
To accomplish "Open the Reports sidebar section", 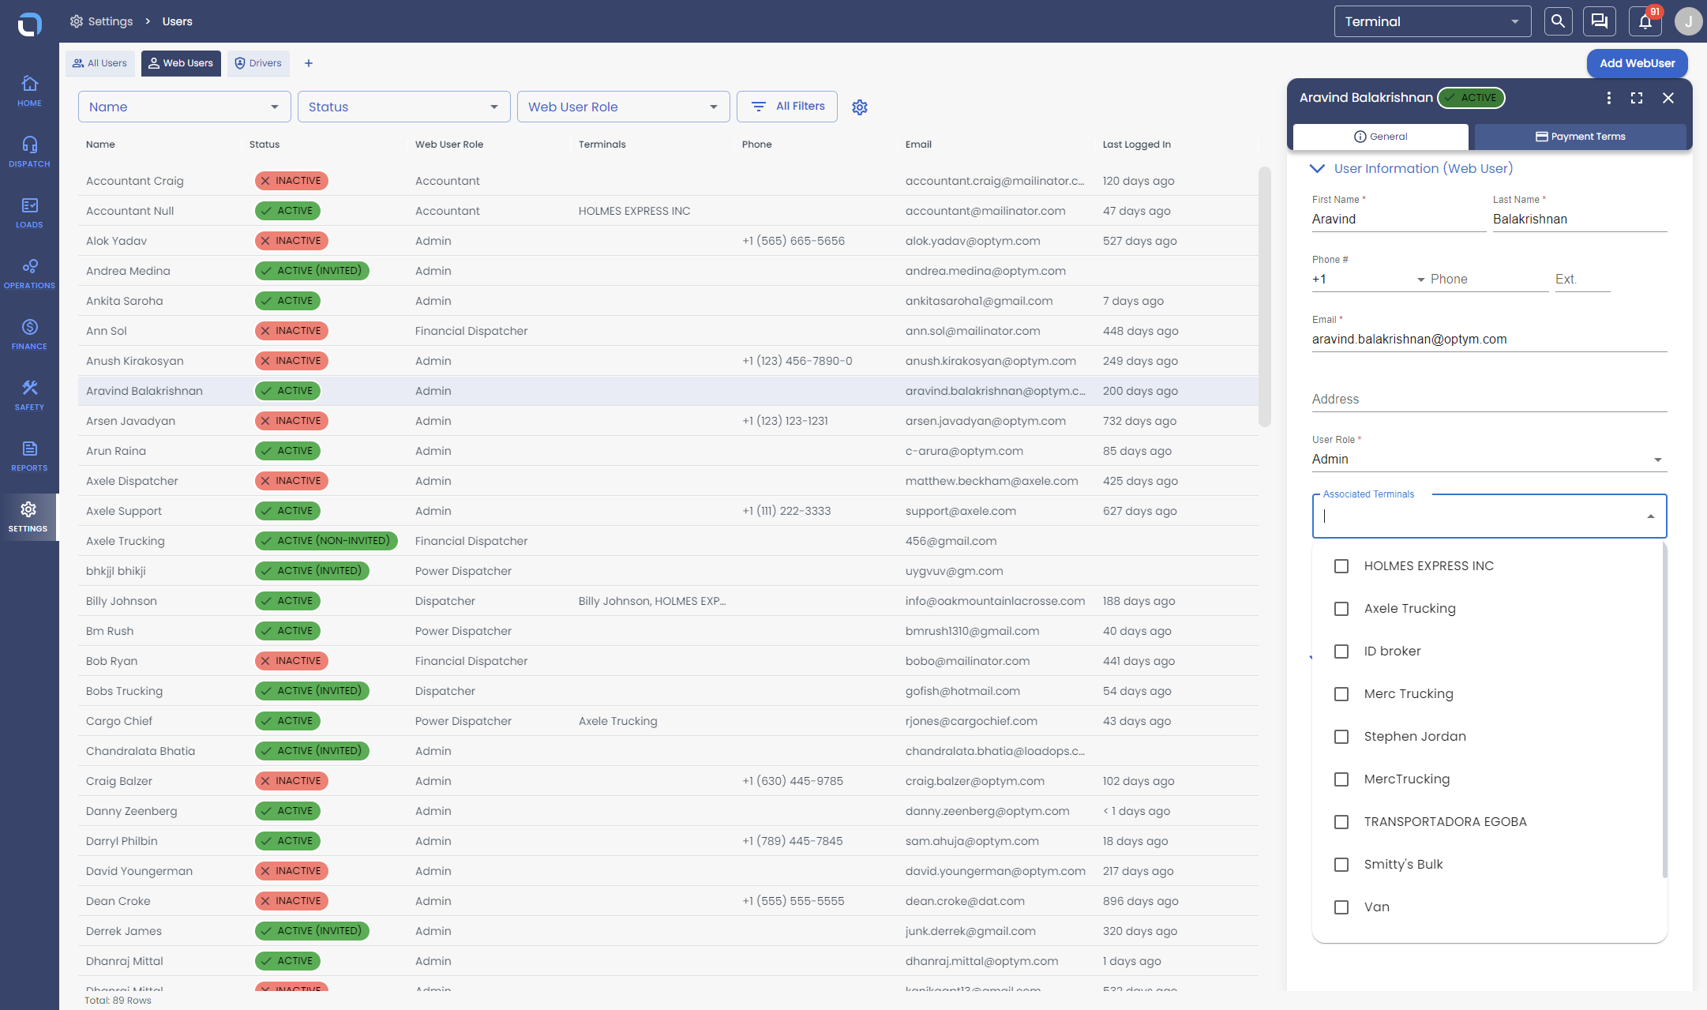I will (29, 456).
